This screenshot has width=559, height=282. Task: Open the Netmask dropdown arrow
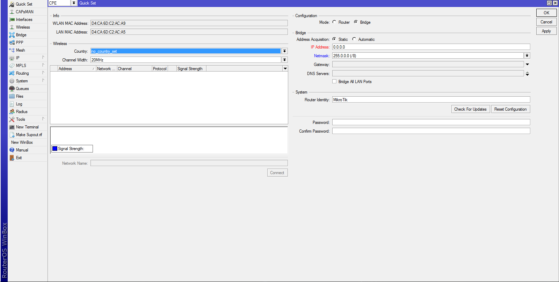[x=527, y=56]
